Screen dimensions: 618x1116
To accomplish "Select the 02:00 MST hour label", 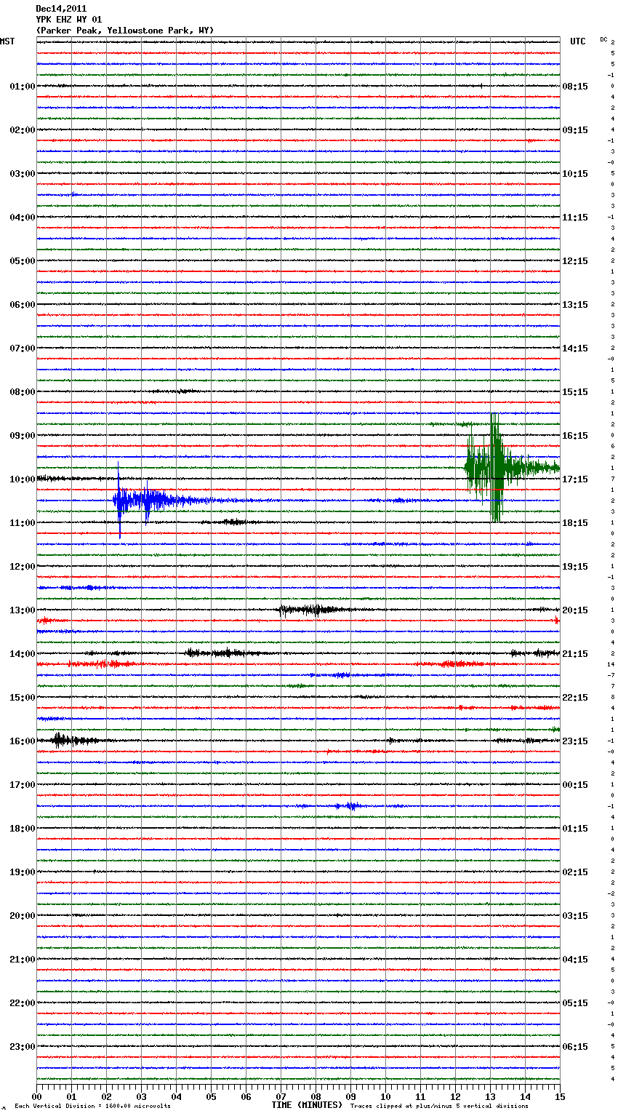I will click(22, 130).
